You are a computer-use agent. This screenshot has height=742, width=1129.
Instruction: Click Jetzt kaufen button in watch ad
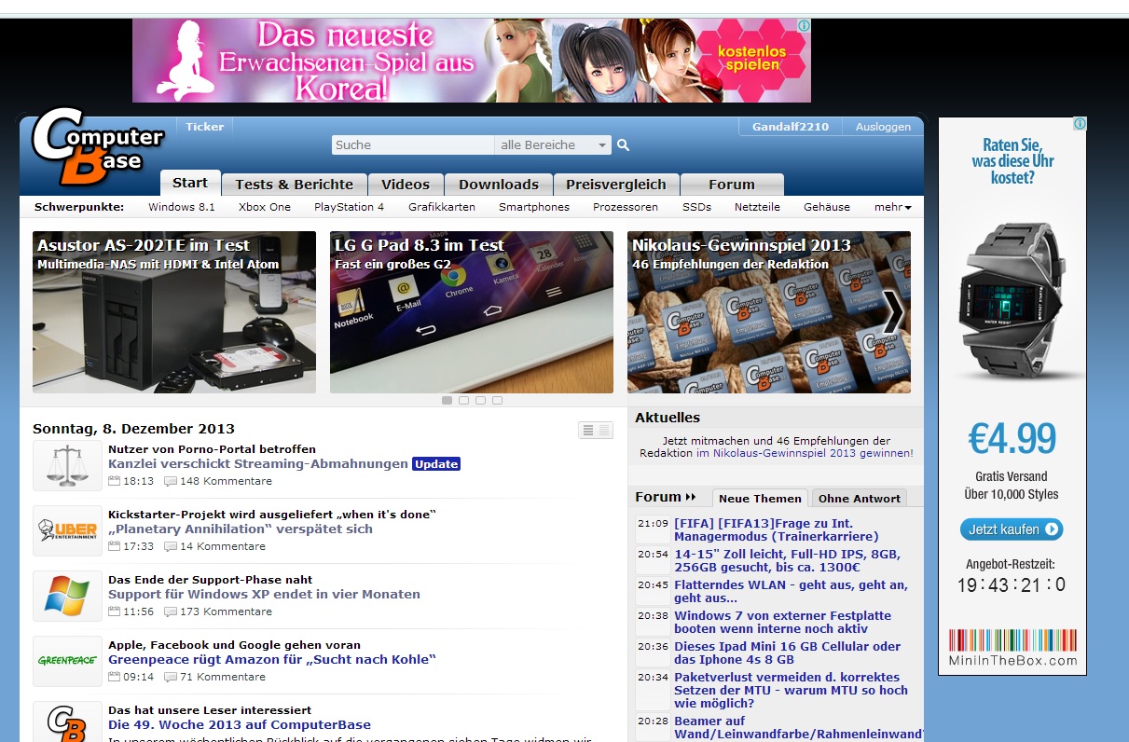(1012, 529)
